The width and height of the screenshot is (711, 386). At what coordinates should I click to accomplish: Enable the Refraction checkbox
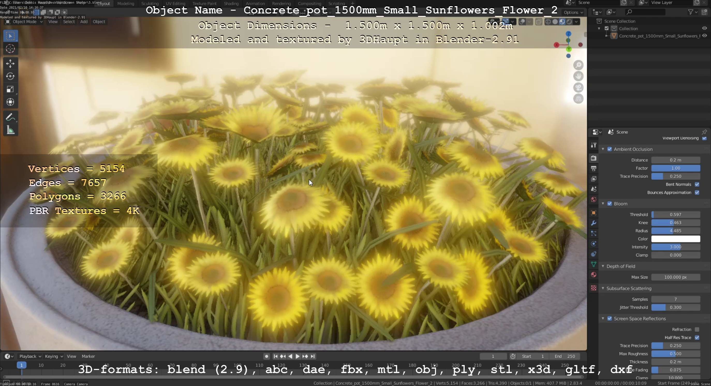point(697,329)
